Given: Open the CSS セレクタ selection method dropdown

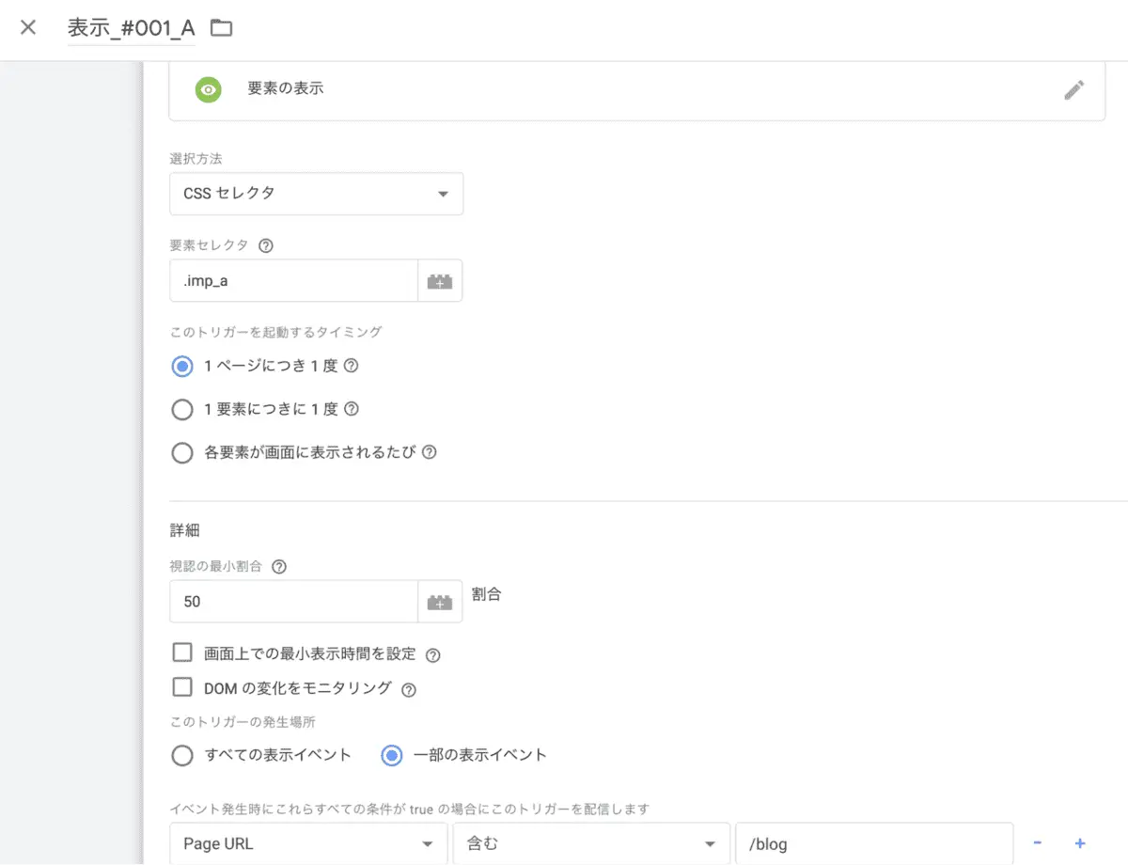Looking at the screenshot, I should (x=316, y=194).
